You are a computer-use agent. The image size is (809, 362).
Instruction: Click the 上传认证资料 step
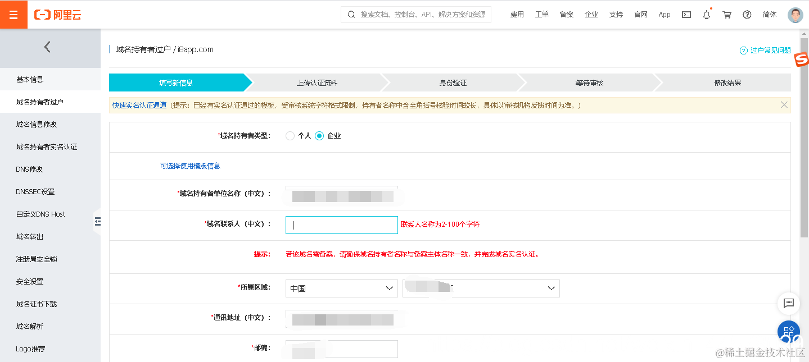[317, 83]
